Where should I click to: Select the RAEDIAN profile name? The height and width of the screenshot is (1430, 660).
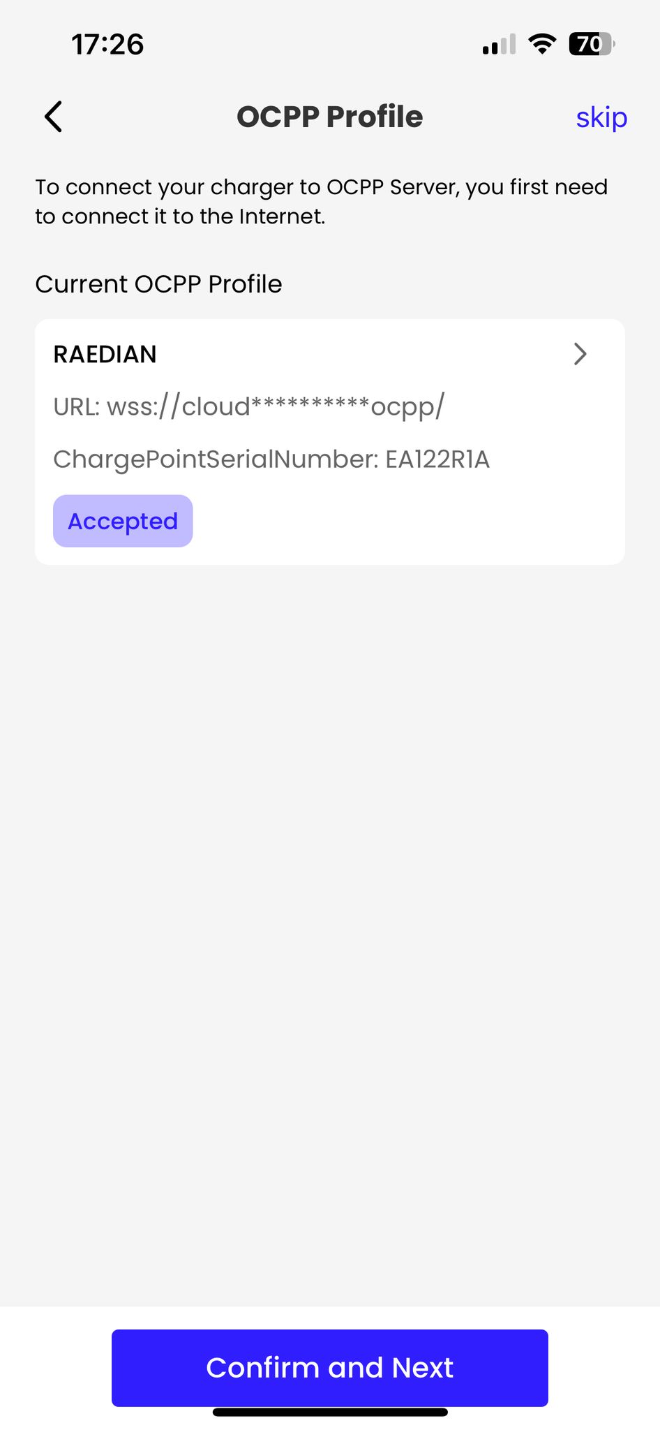coord(105,355)
